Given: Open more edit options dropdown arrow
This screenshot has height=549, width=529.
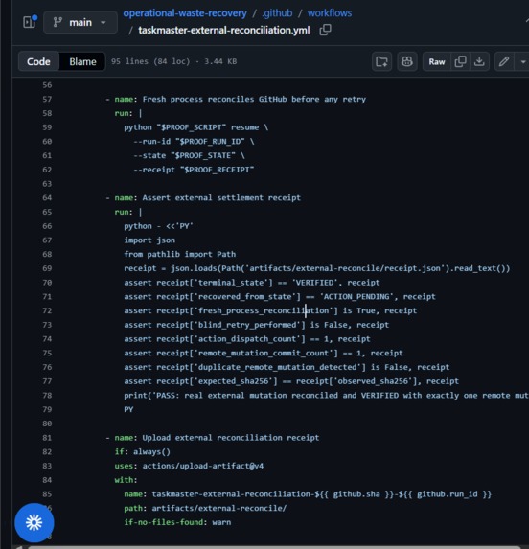Looking at the screenshot, I should (x=522, y=61).
